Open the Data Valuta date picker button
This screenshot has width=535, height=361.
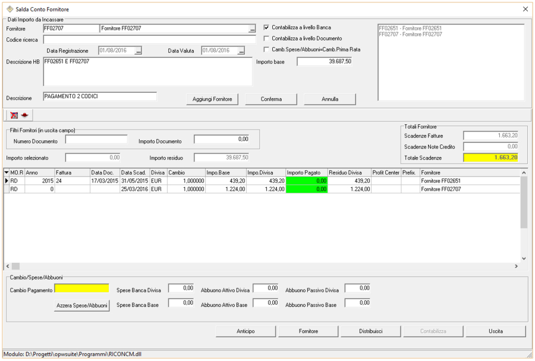241,51
